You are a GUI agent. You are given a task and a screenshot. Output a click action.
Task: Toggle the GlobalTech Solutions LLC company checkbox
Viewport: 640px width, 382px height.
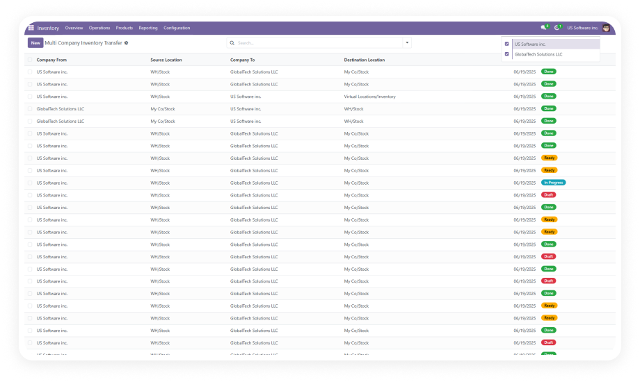pyautogui.click(x=507, y=54)
